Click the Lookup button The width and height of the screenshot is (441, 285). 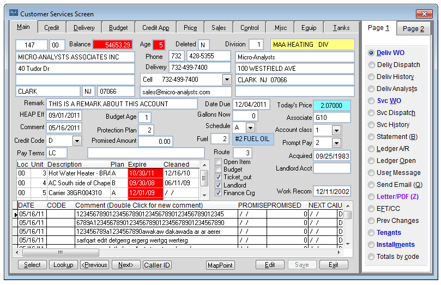[63, 265]
